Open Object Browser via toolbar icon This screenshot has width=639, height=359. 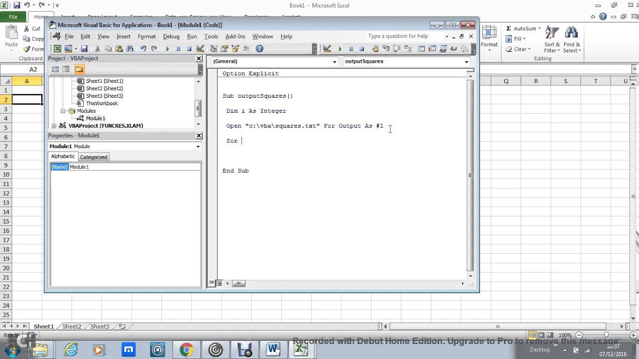pos(235,49)
